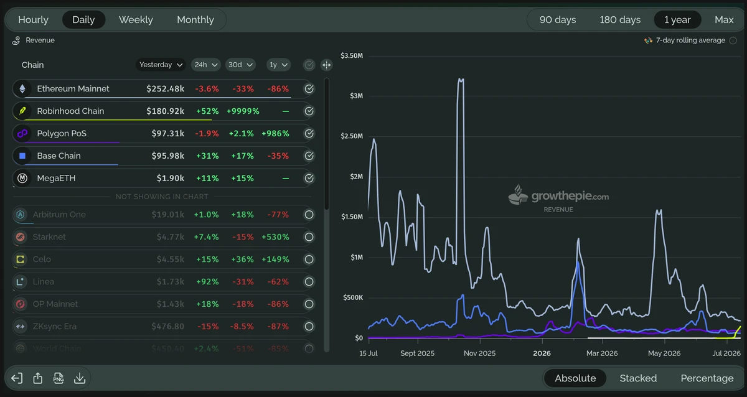Add Starknet to chart
Screen dimensions: 747x397
309,237
